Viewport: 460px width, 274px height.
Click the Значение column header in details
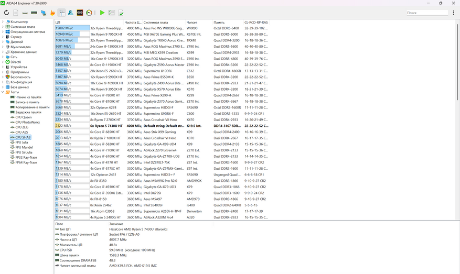[161, 224]
